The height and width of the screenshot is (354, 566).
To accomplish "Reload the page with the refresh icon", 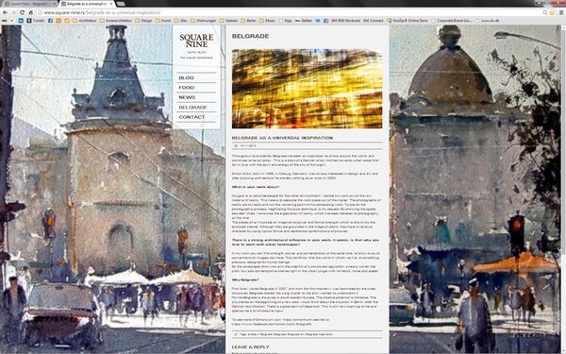I will pos(22,12).
